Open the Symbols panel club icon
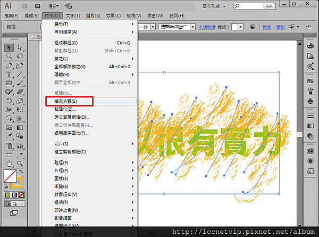The width and height of the screenshot is (319, 237). [x=310, y=101]
